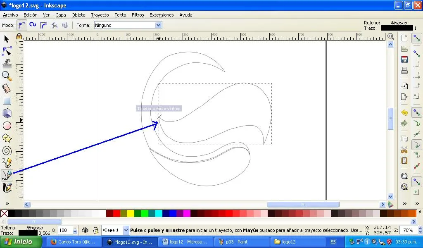Pick the Zoom magnifier tool in toolbox
The image size is (423, 248).
pos(7,76)
